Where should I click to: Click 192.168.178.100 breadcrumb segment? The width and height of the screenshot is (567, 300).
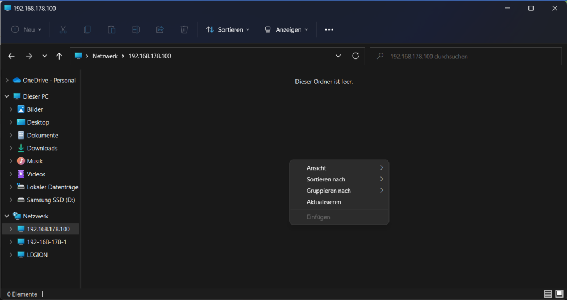pos(150,56)
